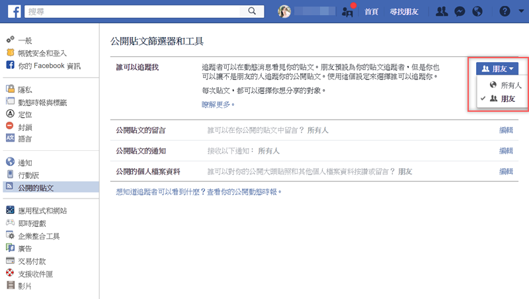The height and width of the screenshot is (299, 529).
Task: Click the 誰可以追蹤我 label
Action: pos(138,67)
